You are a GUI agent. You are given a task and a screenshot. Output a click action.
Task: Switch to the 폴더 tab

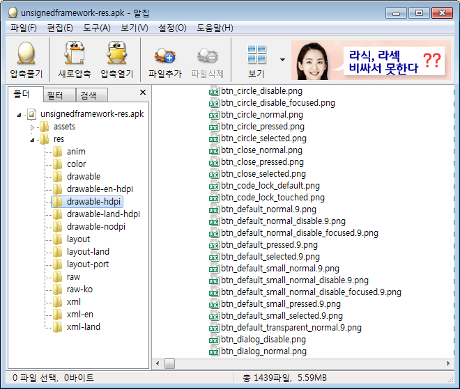click(x=26, y=95)
